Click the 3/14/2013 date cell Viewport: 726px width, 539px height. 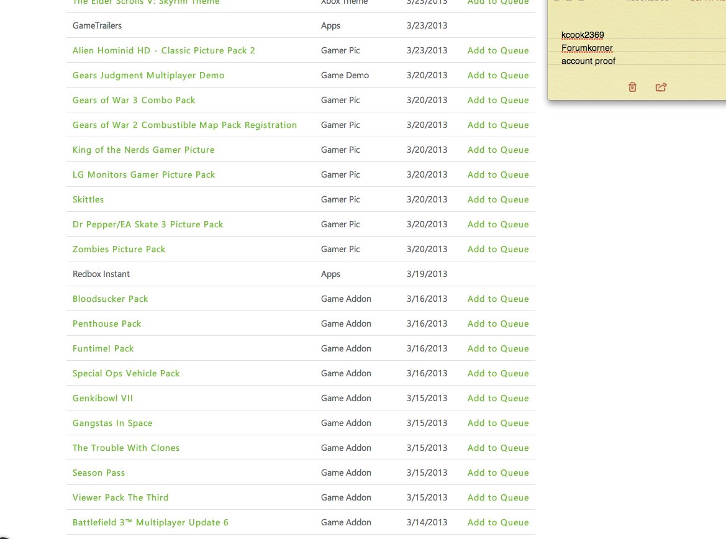427,523
